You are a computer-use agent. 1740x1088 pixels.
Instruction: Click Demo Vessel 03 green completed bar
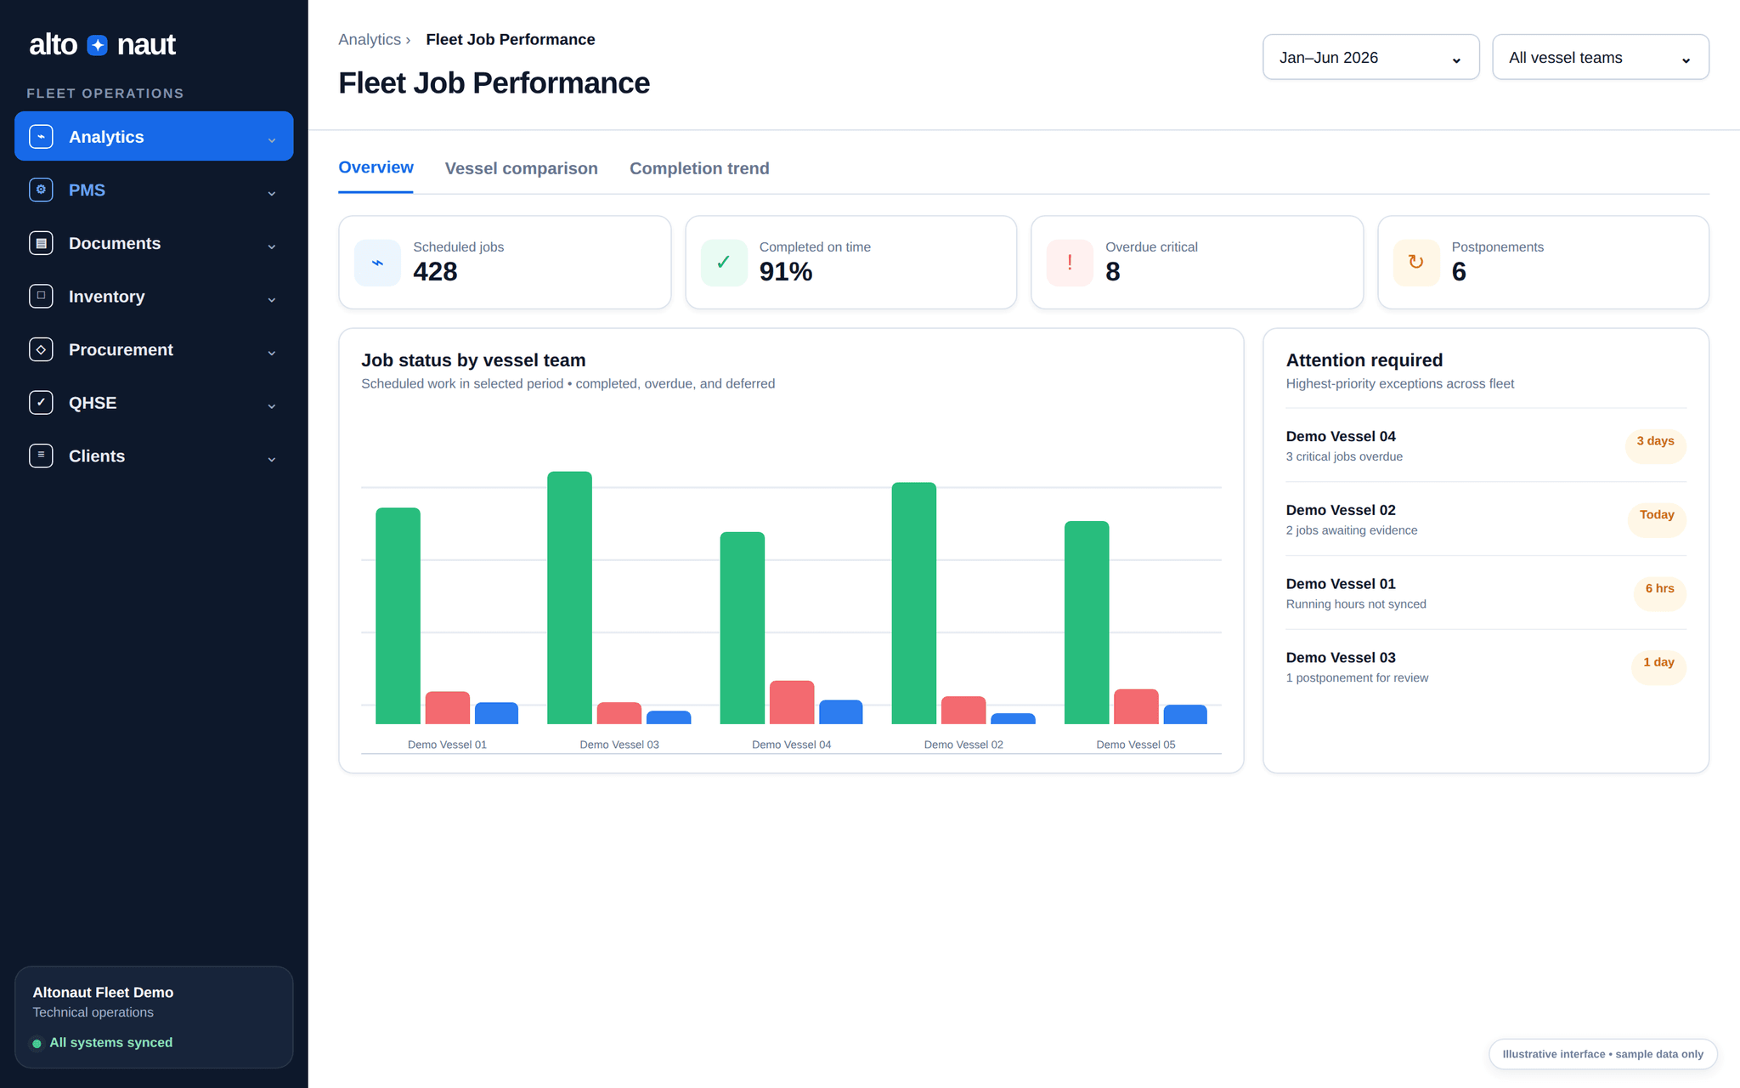coord(569,598)
